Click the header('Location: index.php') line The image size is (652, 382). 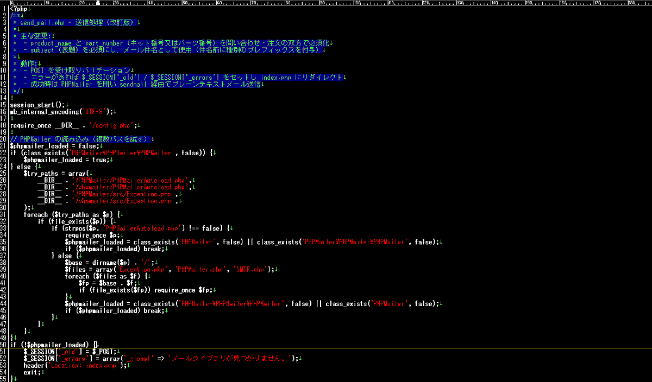77,365
